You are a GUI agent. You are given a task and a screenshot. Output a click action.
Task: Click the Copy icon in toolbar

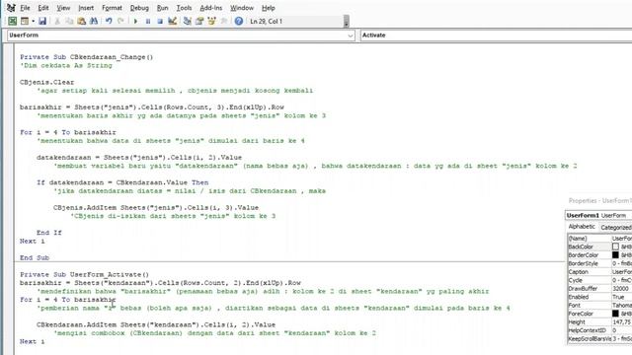click(69, 21)
